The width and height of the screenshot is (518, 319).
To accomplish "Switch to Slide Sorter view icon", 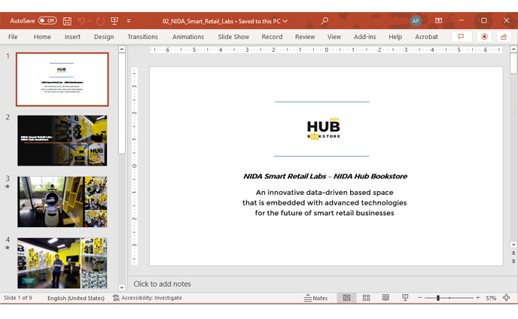I will pos(366,298).
